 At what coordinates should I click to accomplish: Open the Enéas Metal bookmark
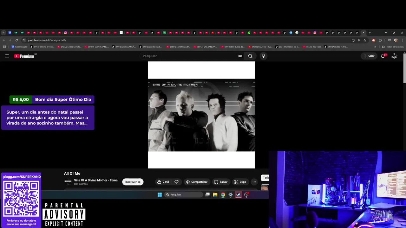pos(69,47)
